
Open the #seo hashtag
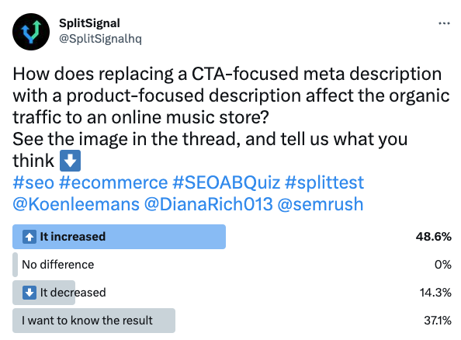click(x=33, y=182)
